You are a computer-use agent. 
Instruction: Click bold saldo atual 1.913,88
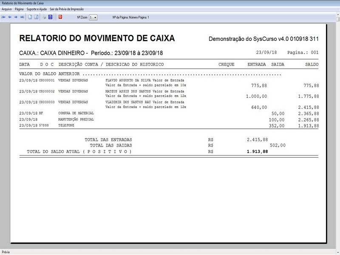coord(258,152)
